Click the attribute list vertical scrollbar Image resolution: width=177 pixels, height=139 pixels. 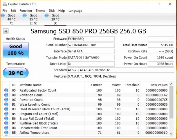point(172,110)
